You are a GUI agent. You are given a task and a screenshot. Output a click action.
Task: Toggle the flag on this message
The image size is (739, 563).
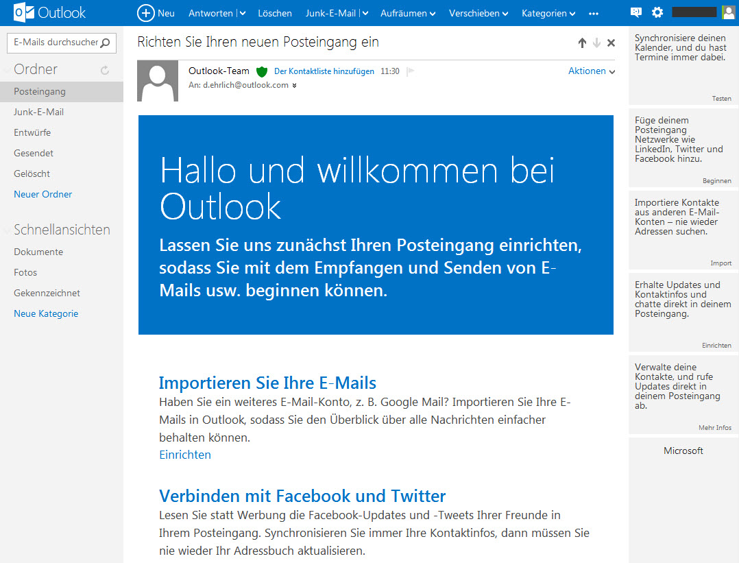coord(411,71)
